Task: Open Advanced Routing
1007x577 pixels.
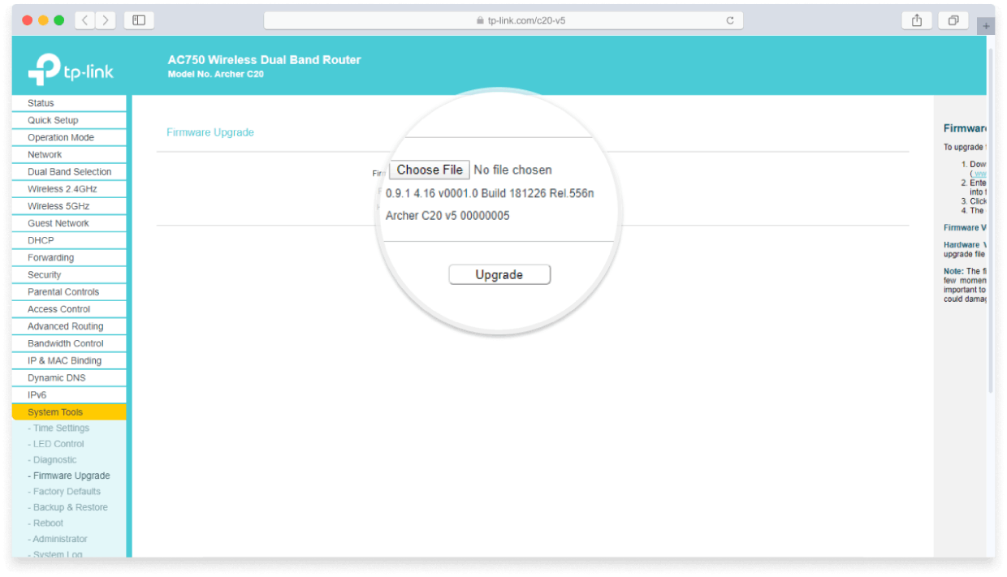Action: 69,326
